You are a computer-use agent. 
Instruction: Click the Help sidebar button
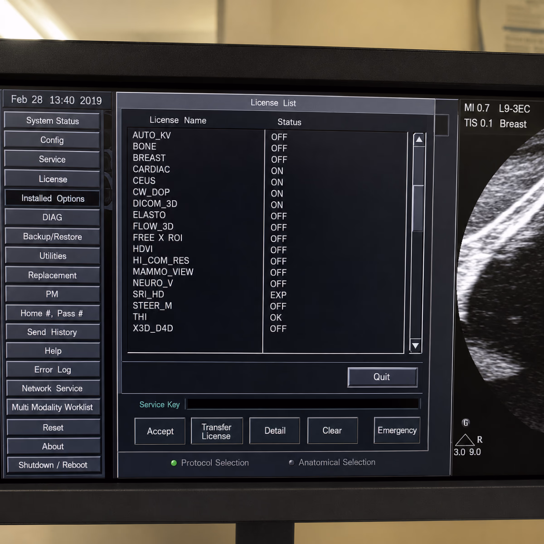click(53, 351)
